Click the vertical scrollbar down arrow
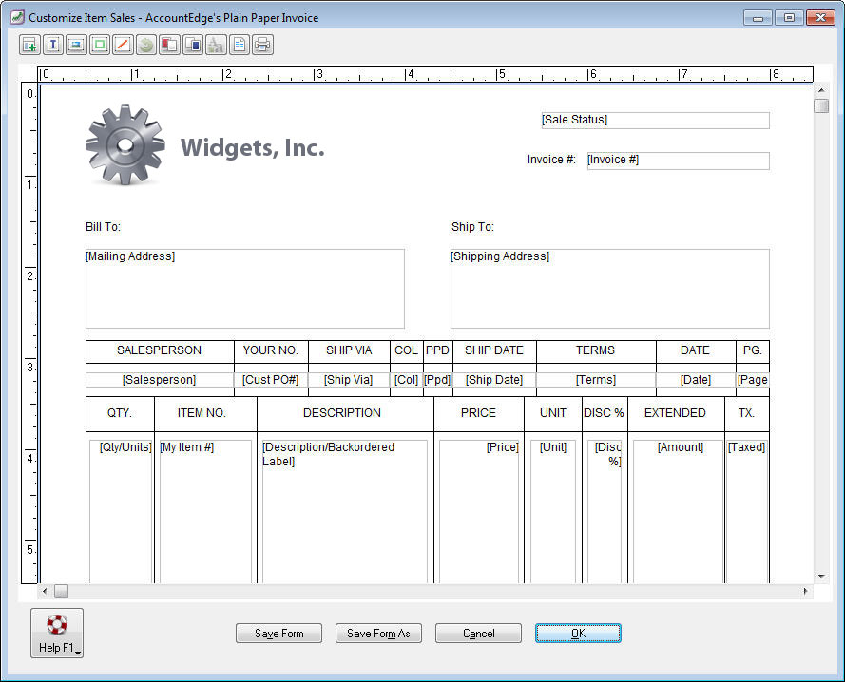Screen dimensions: 845x682 click(x=821, y=576)
